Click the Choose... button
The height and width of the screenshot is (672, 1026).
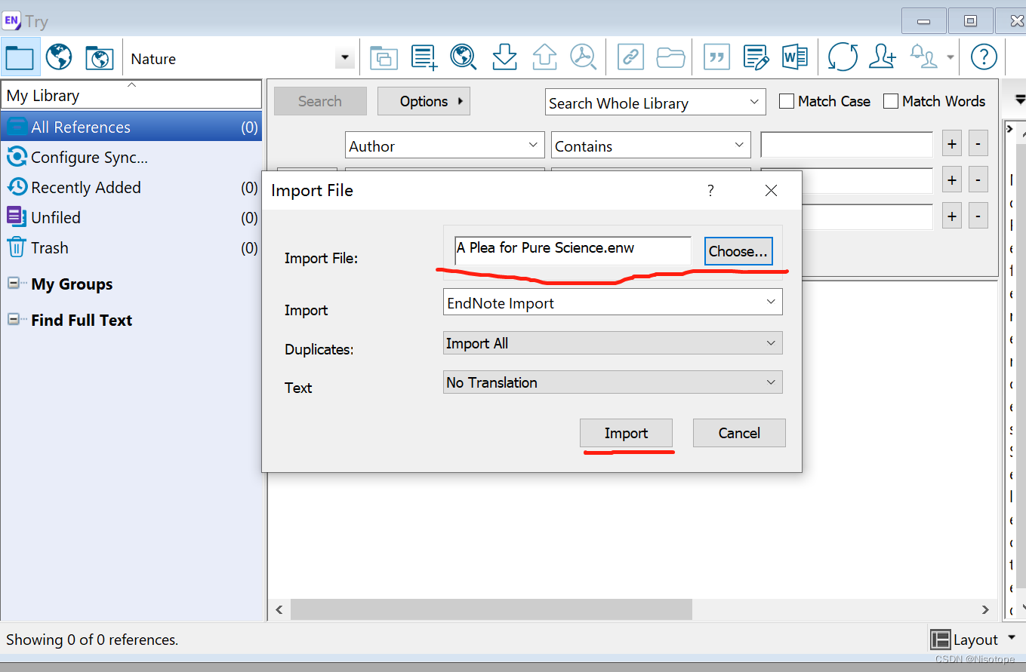point(738,251)
